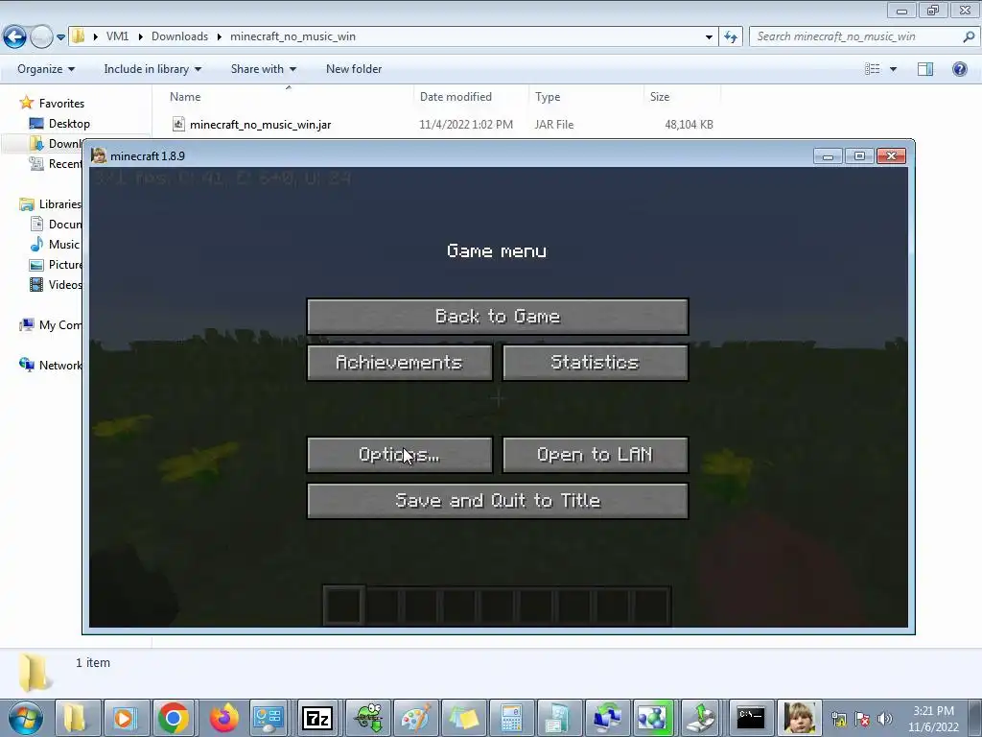Select Desktop in navigation pane
The height and width of the screenshot is (737, 982).
coord(69,124)
